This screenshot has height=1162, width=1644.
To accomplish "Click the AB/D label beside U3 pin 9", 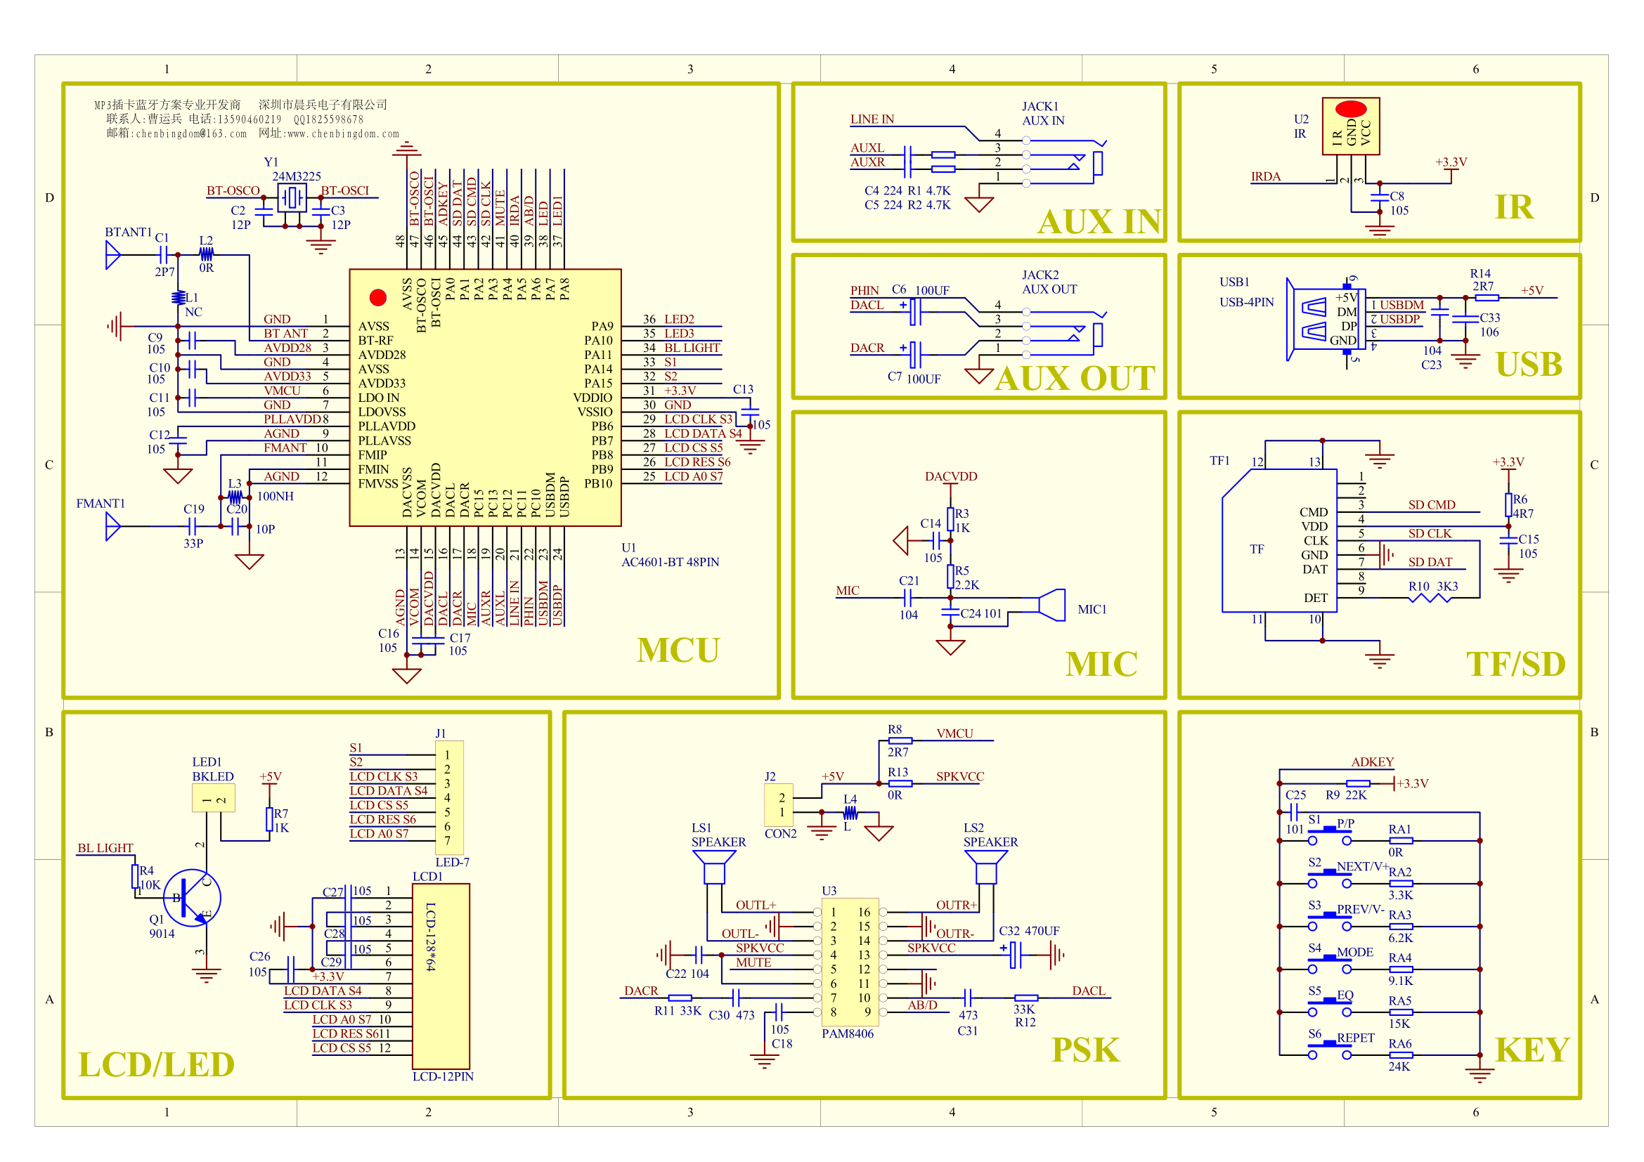I will click(x=922, y=1005).
